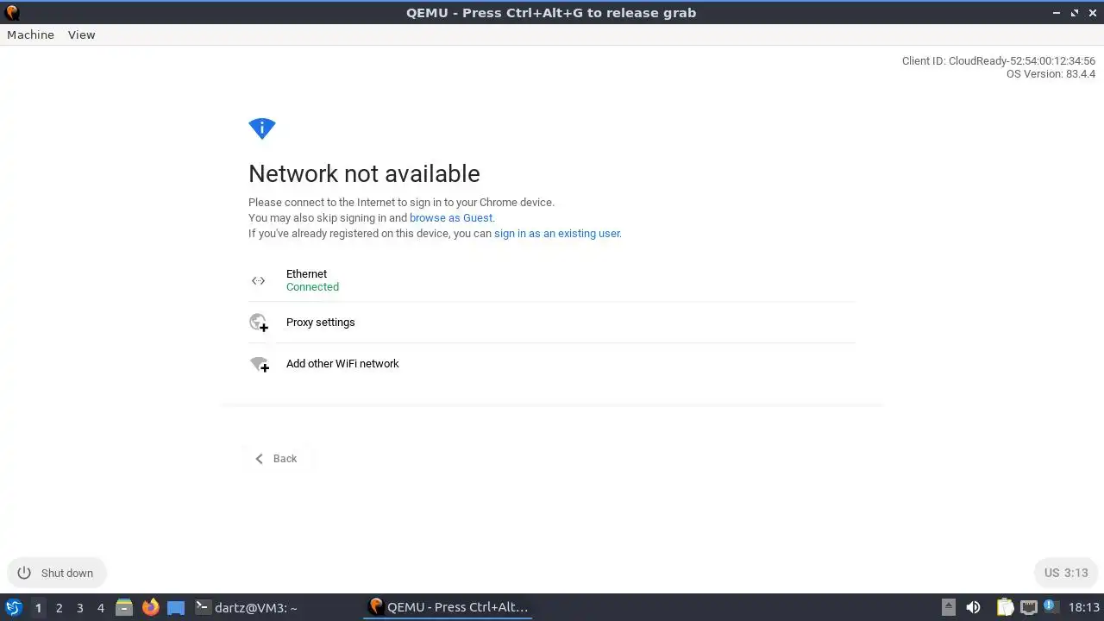1104x621 pixels.
Task: Maximize the QEMU window
Action: point(1075,13)
